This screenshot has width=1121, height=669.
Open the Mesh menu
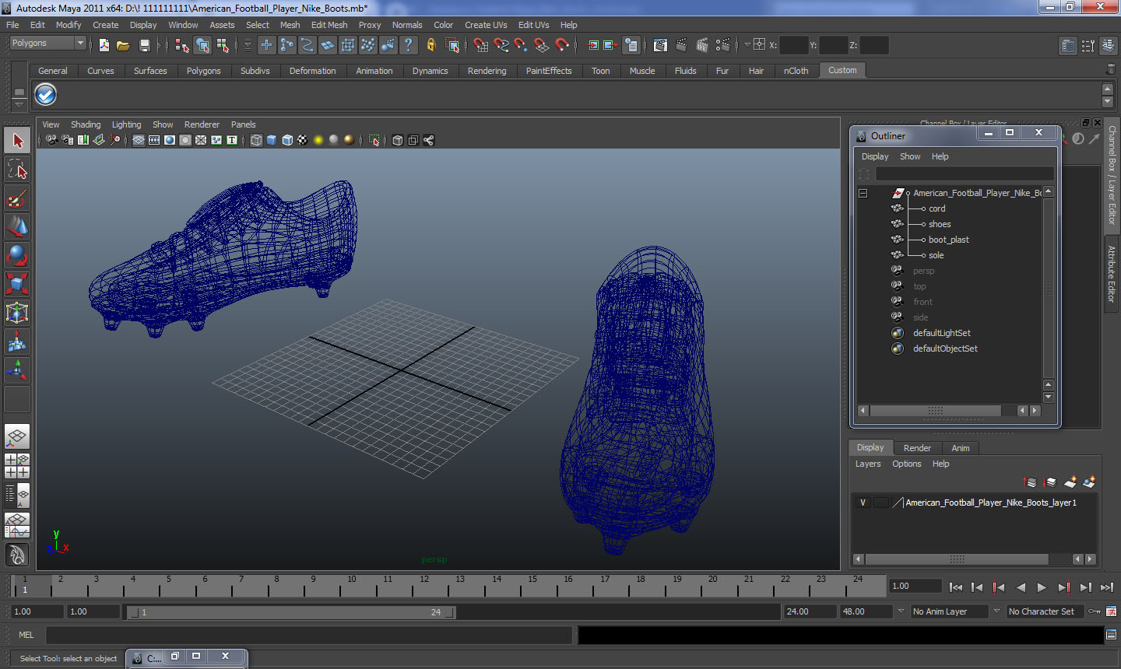pyautogui.click(x=290, y=25)
